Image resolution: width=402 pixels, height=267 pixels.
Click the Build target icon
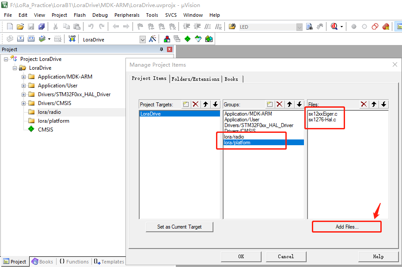[20, 39]
